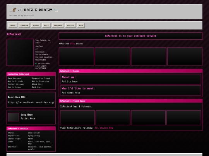Open the MUSIC nav button
The width and height of the screenshot is (209, 156).
pyautogui.click(x=36, y=25)
